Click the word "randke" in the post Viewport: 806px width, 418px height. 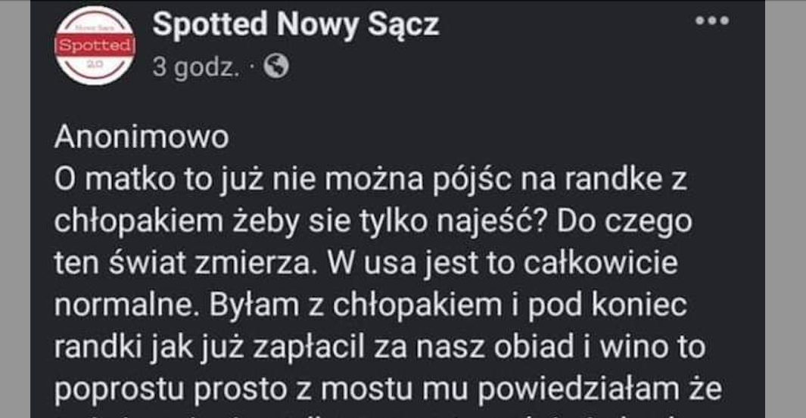610,182
